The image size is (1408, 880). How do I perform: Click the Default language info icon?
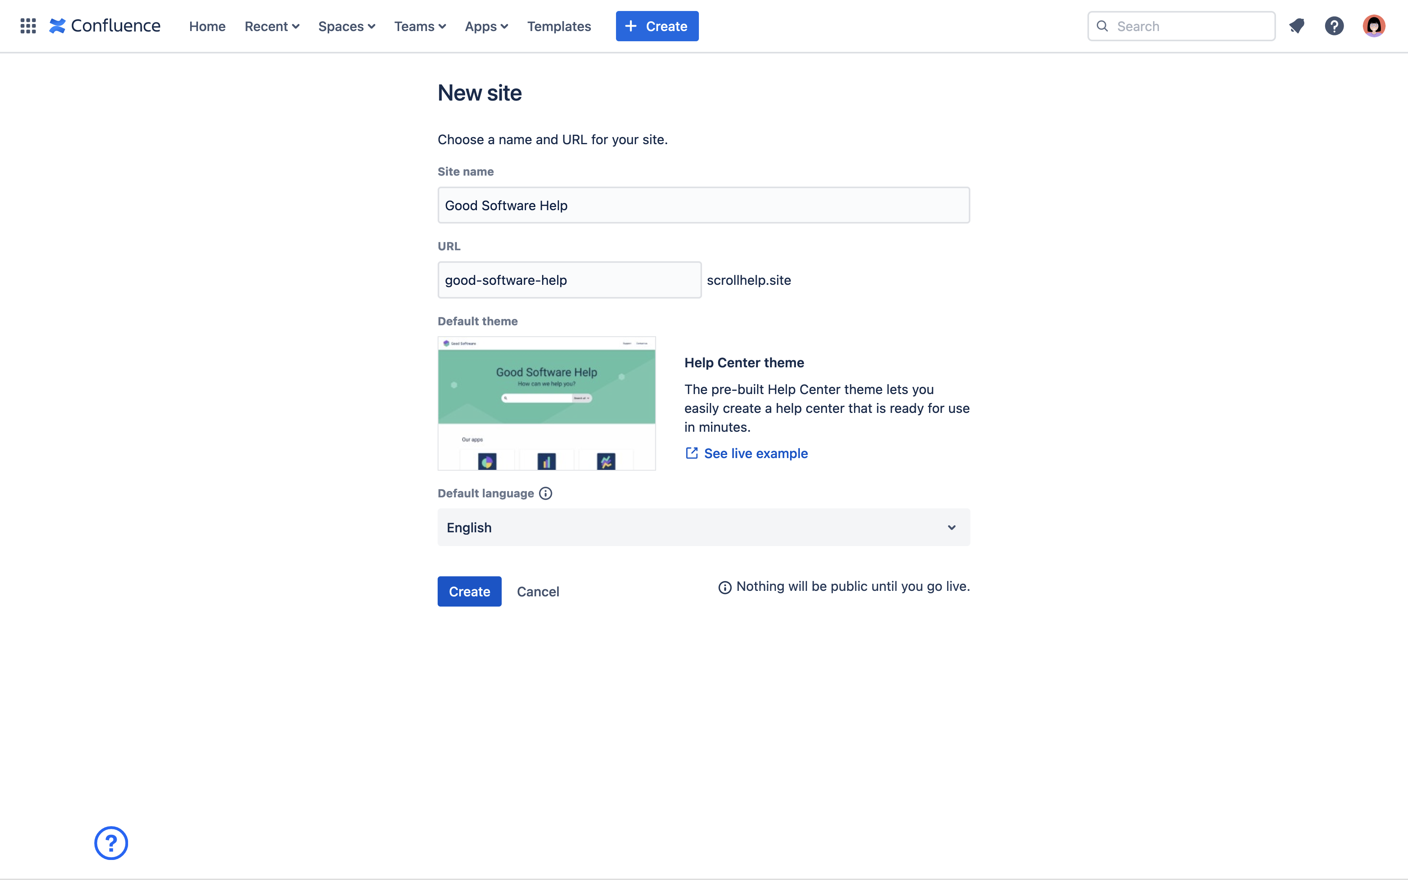(x=545, y=493)
